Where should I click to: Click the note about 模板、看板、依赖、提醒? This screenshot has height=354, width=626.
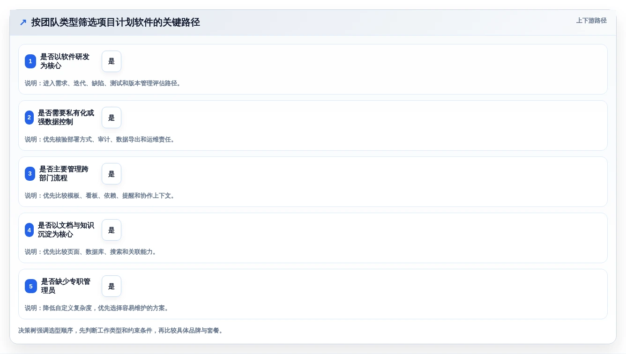coord(100,196)
